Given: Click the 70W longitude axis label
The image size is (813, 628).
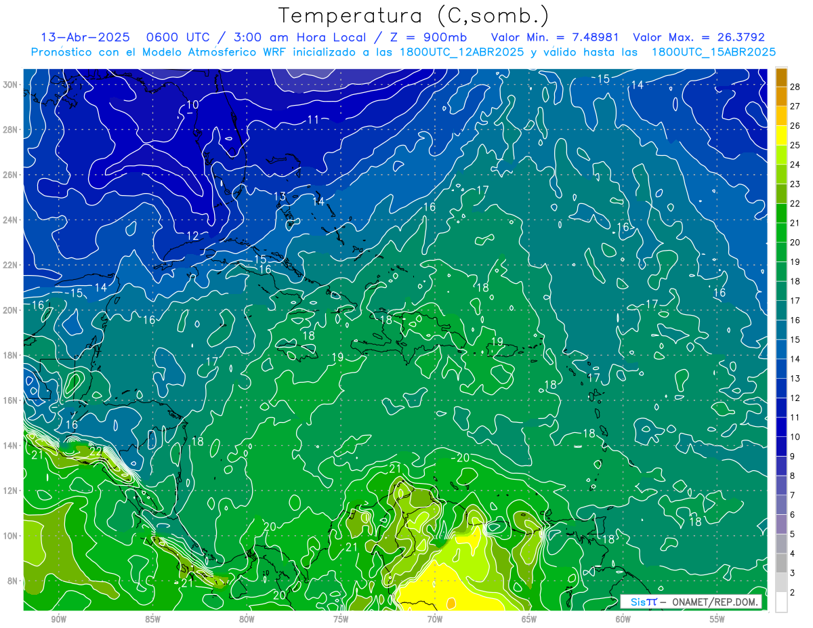Looking at the screenshot, I should [435, 619].
